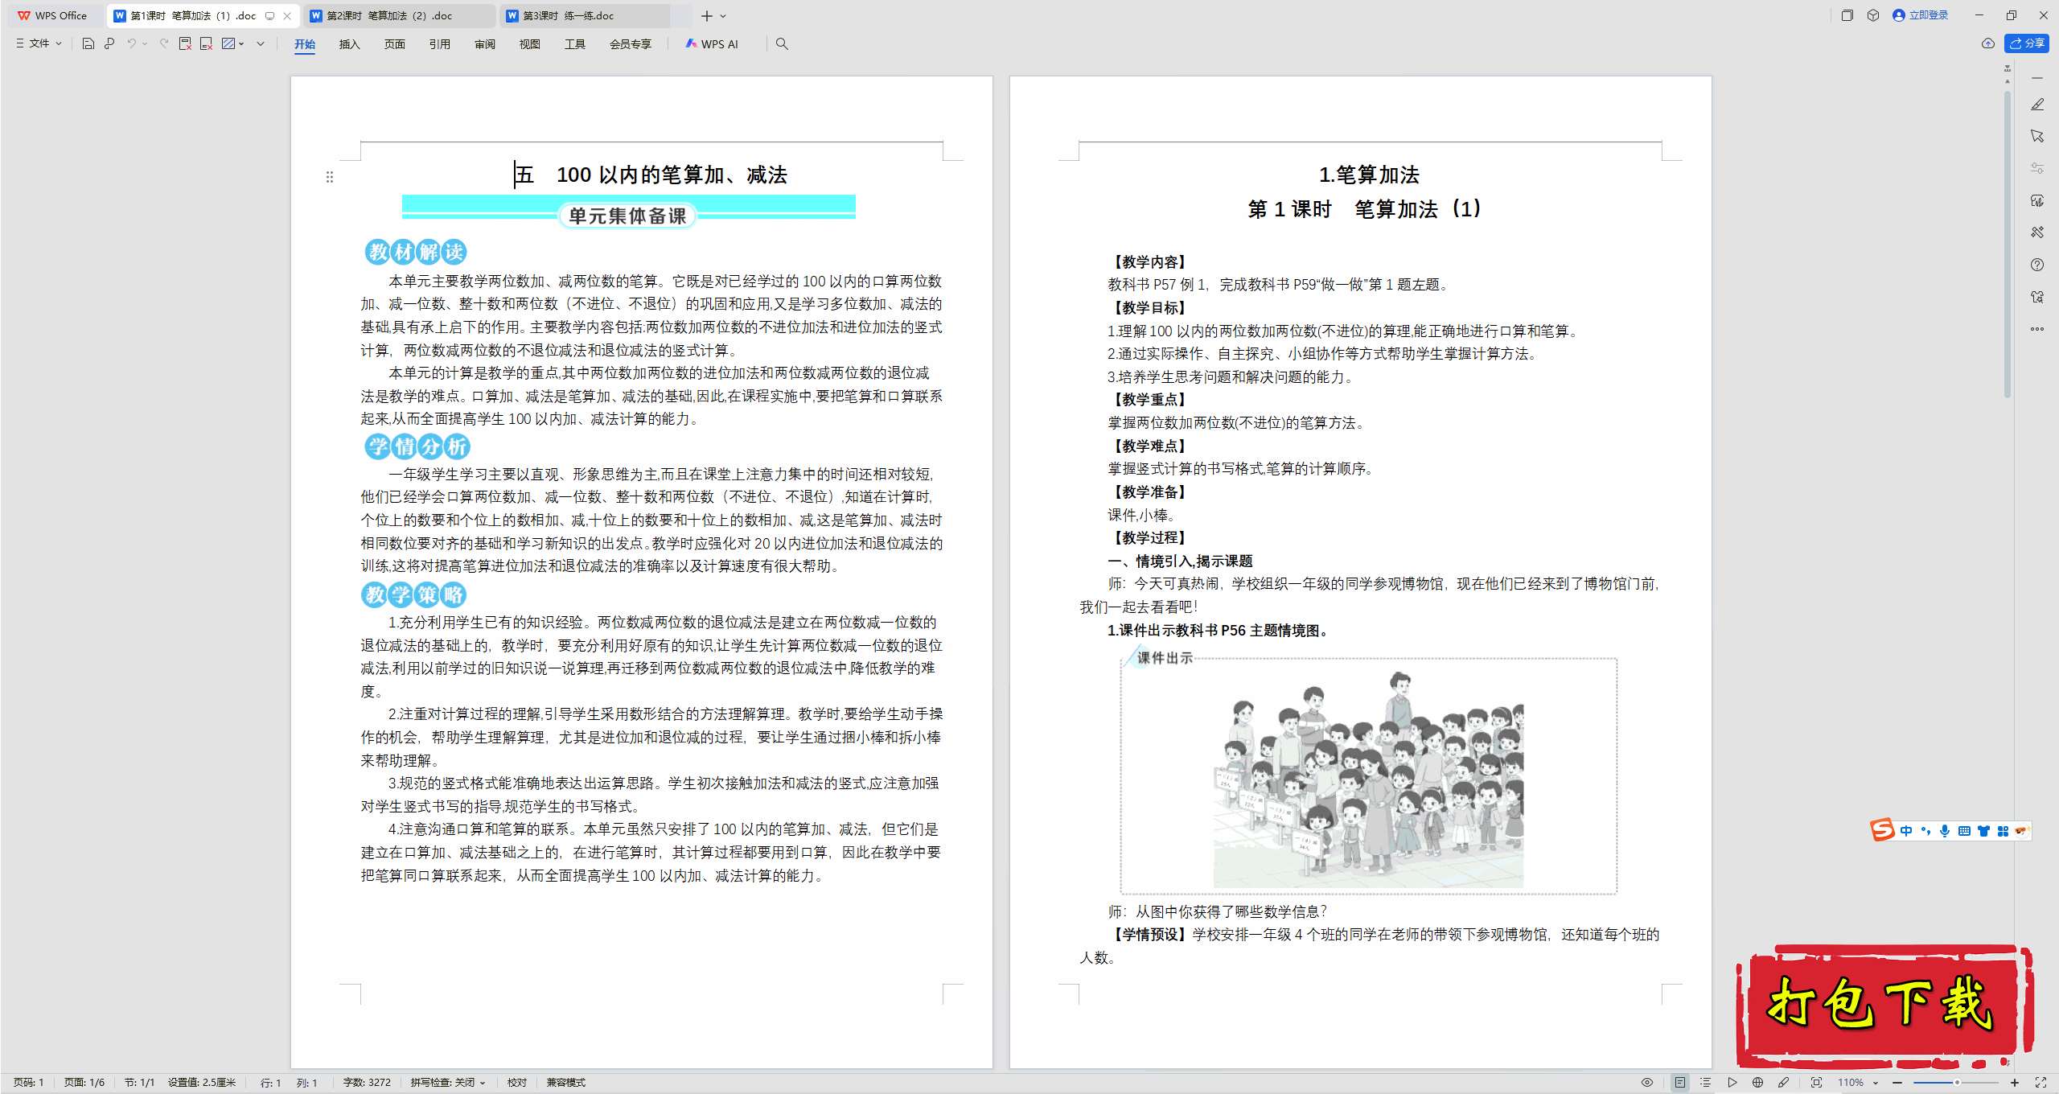Open the WPS Office home tab
The image size is (2059, 1094).
(53, 15)
